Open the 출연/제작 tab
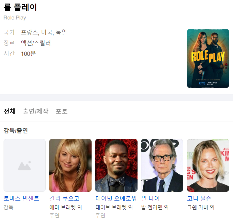Viewport: 233px width, 221px height. click(x=35, y=111)
